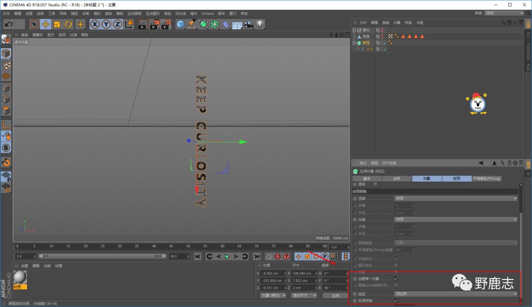Screen dimensions: 532x307
Task: Open the 类型 dropdown showing 四边形
Action: click(x=456, y=294)
